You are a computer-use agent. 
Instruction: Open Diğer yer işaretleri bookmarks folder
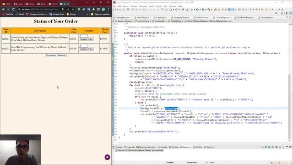pos(100,14)
